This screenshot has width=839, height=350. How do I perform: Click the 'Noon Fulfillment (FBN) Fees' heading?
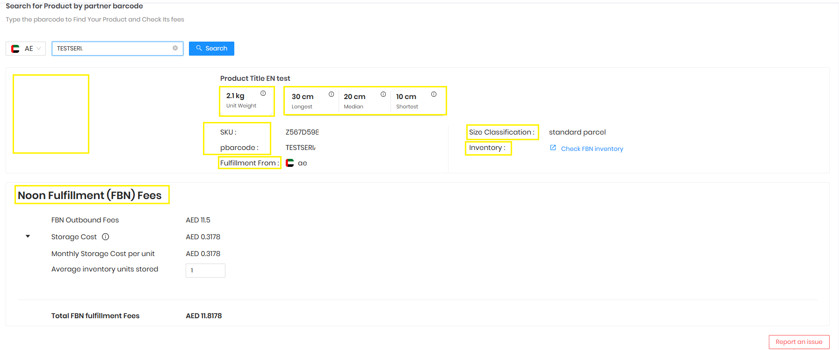point(90,195)
